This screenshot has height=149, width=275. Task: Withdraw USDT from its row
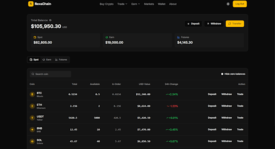click(x=226, y=118)
